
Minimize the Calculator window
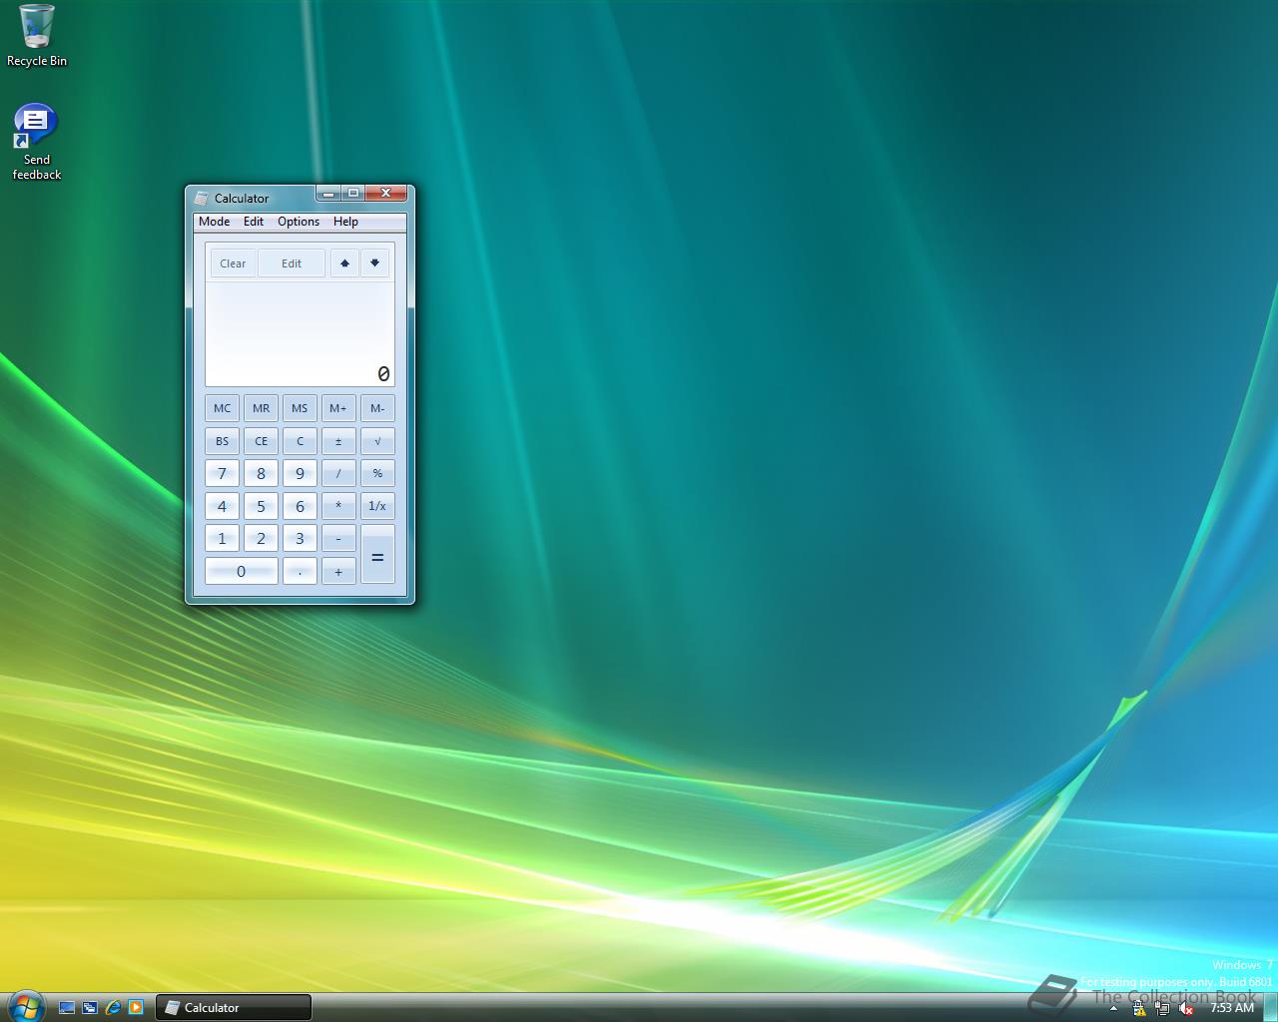[328, 193]
